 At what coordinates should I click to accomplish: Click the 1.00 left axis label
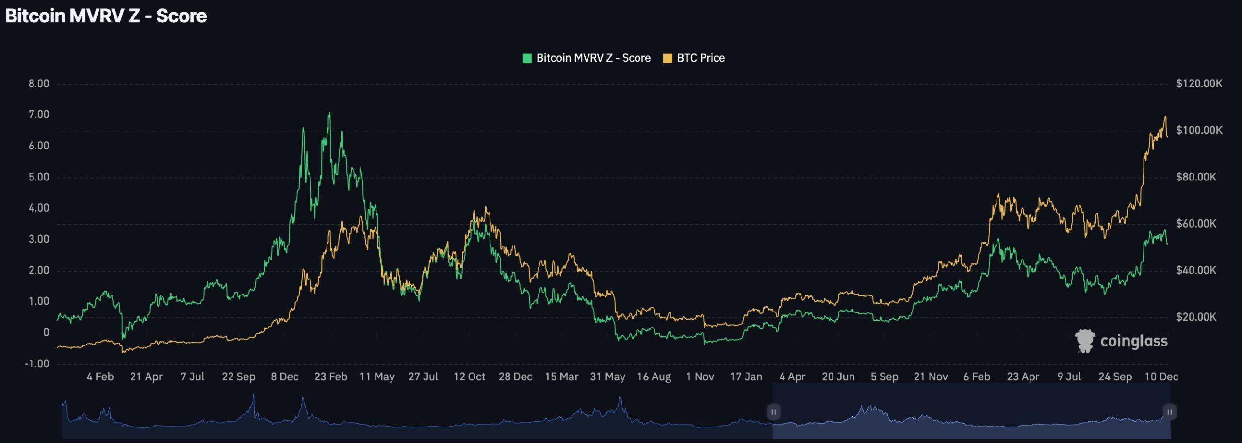39,301
